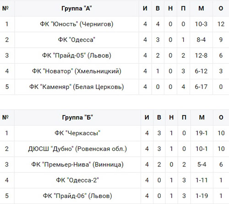Click the 10-3 goals cell for Юность

[x=201, y=24]
